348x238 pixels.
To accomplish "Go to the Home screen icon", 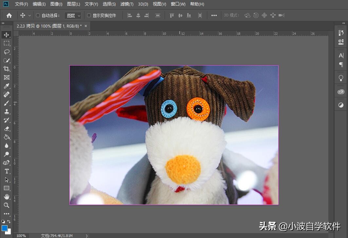I will (x=9, y=15).
